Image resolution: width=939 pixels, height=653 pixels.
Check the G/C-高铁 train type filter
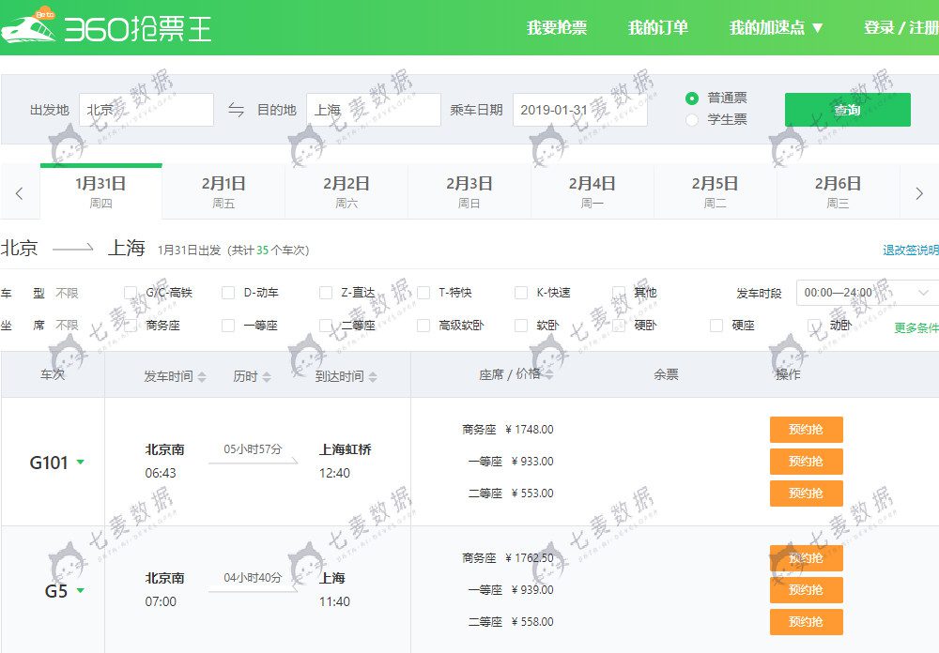click(131, 293)
